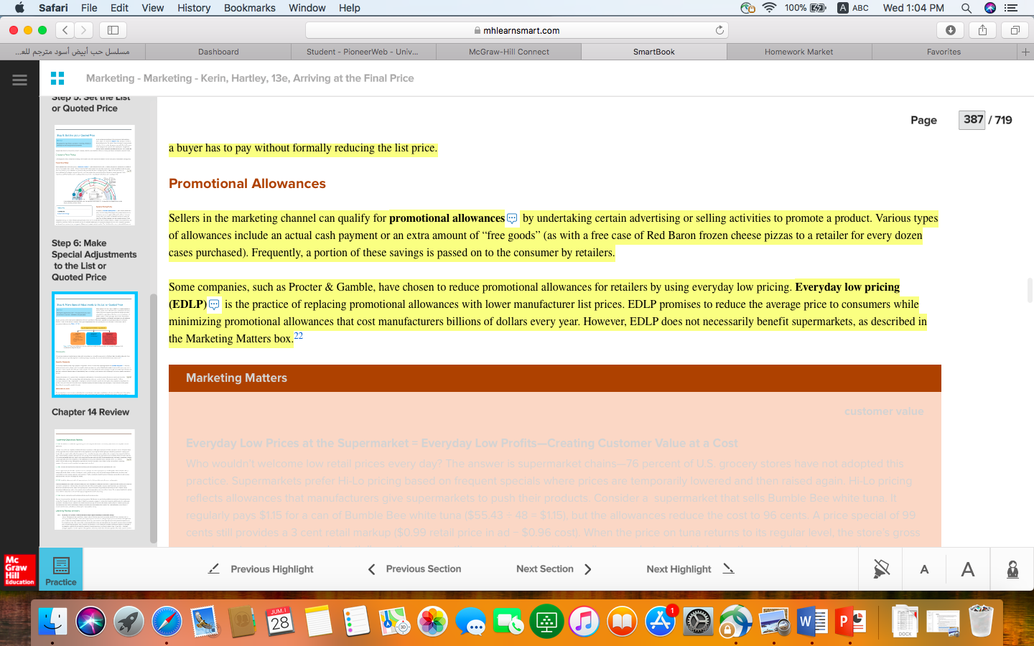Open Microsoft Word from the Dock
This screenshot has height=646, width=1034.
[x=811, y=622]
